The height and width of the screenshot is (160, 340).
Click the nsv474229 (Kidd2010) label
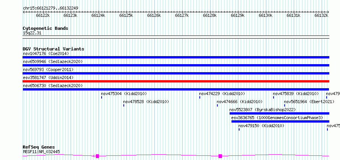click(222, 94)
